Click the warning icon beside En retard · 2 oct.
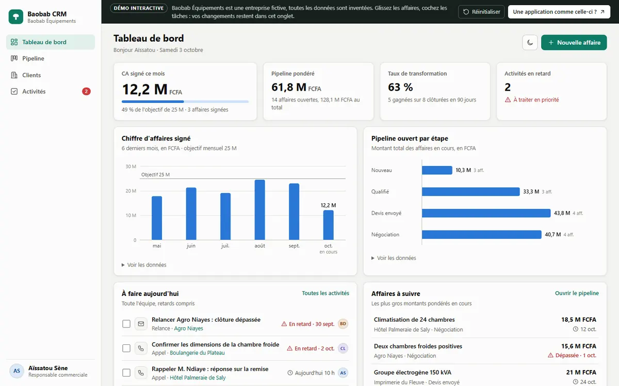The height and width of the screenshot is (386, 619). [289, 348]
